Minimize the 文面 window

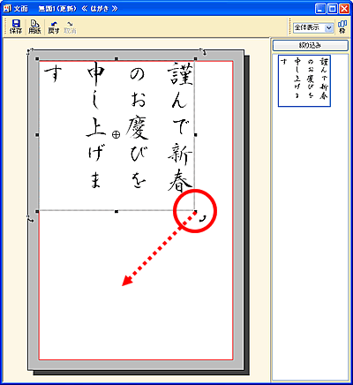point(320,9)
